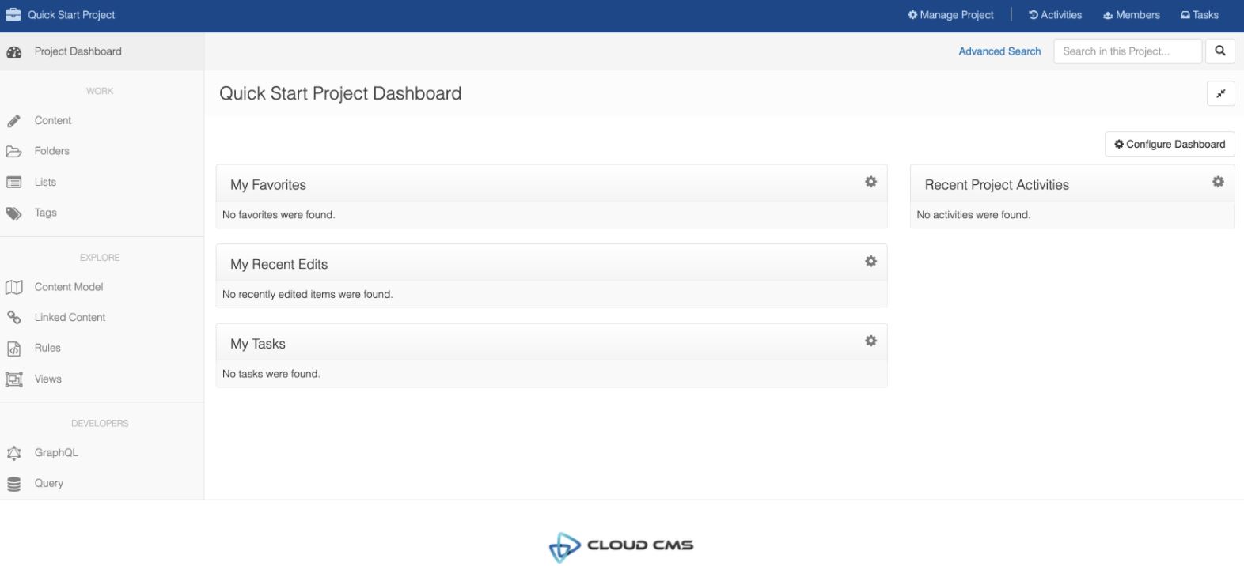Go to the Rules label
This screenshot has height=566, width=1244.
[x=47, y=348]
